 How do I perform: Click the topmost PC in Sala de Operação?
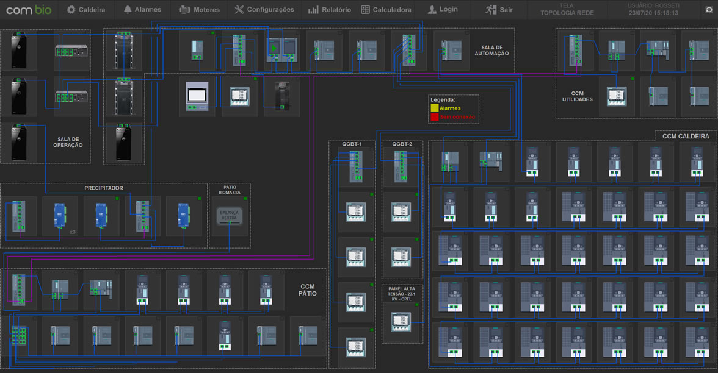(19, 49)
